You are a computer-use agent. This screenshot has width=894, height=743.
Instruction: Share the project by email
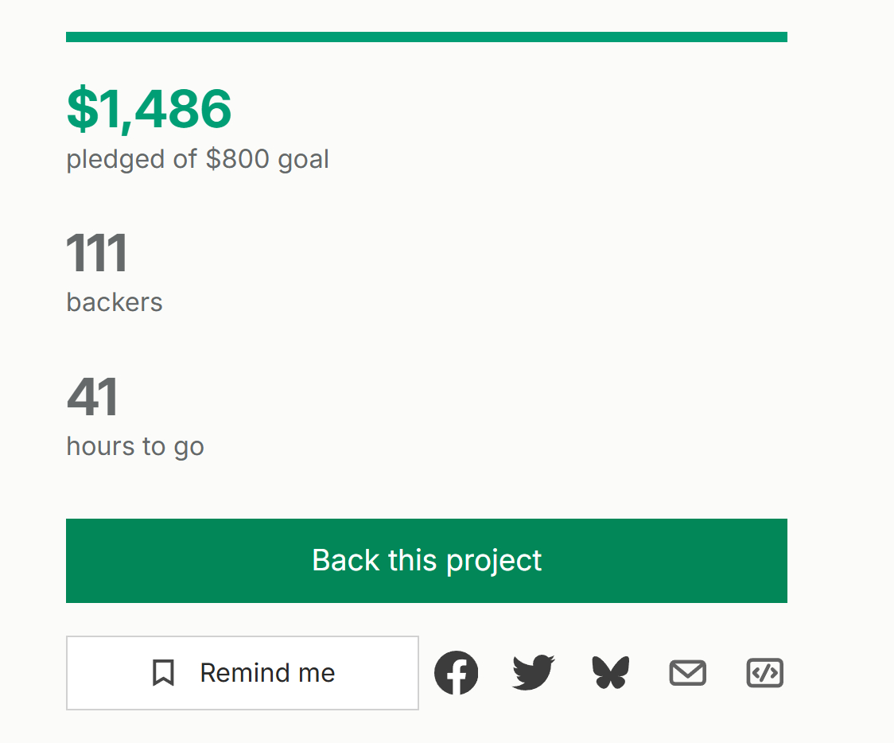tap(687, 674)
